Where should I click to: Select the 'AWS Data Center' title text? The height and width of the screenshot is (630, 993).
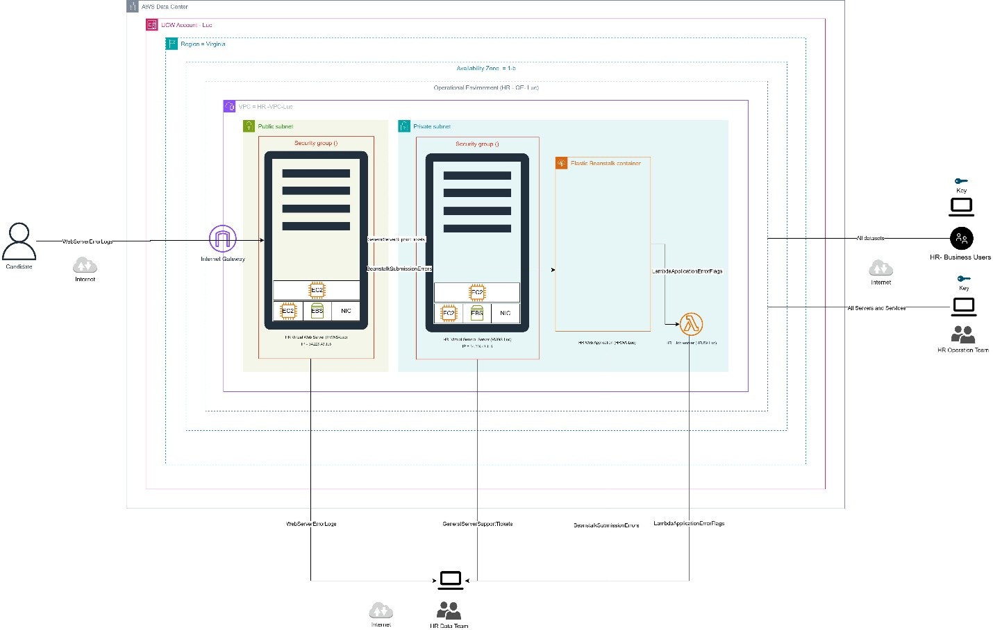(x=165, y=6)
